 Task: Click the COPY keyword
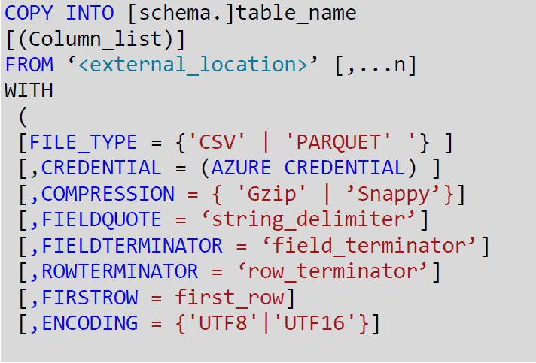click(29, 13)
